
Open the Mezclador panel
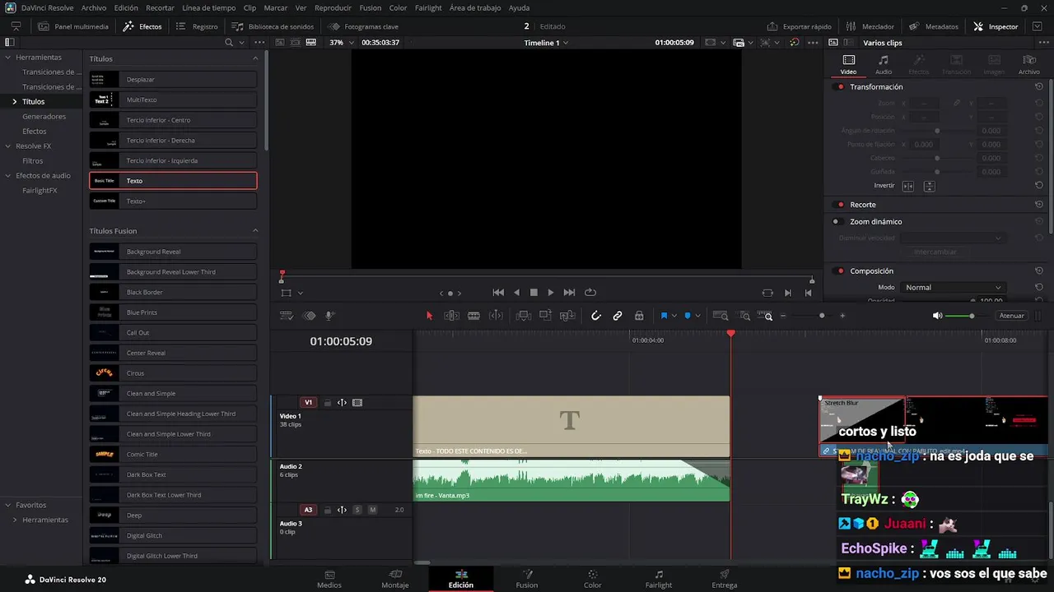870,26
